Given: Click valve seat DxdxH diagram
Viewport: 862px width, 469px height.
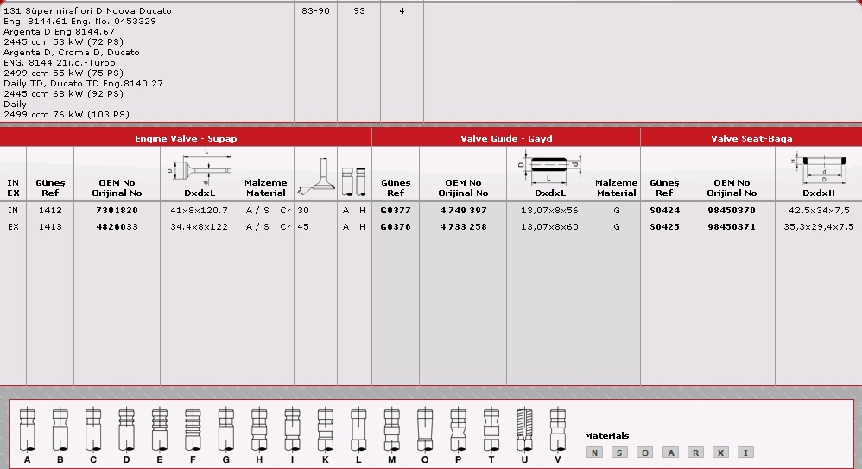Looking at the screenshot, I should click(x=818, y=168).
